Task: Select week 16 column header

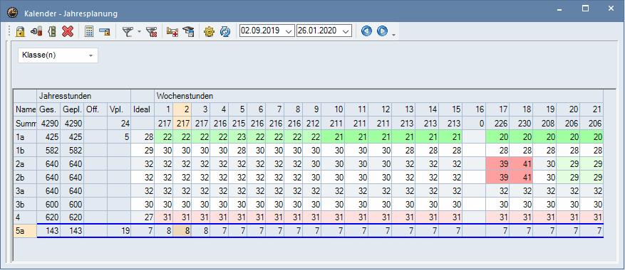Action: tap(474, 109)
